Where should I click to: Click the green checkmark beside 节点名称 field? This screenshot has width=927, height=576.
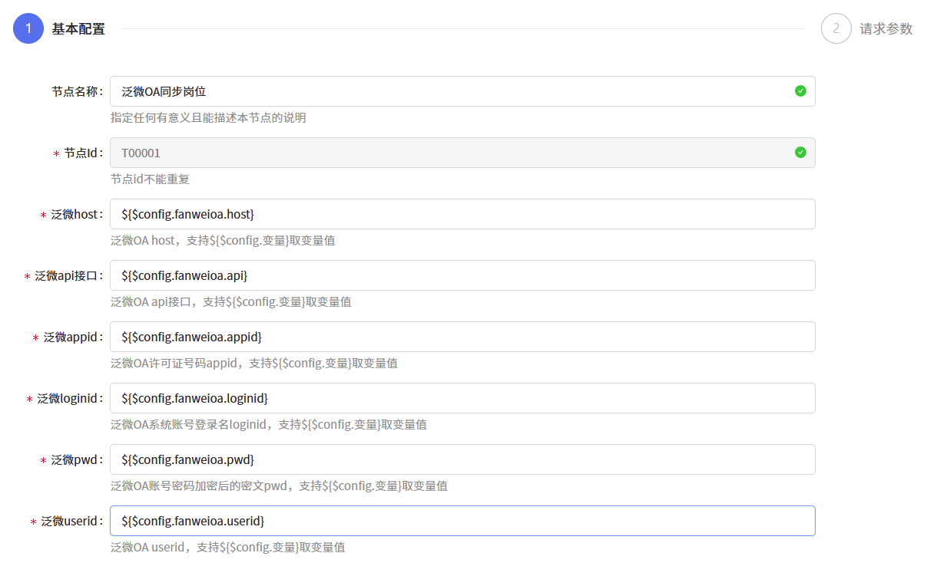pos(800,91)
